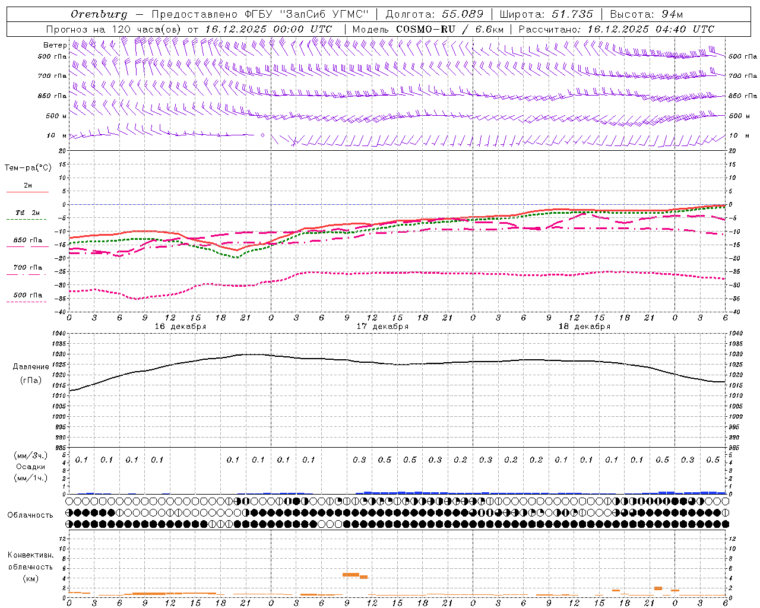Click left-side wind level label '850 гПа'

52,96
